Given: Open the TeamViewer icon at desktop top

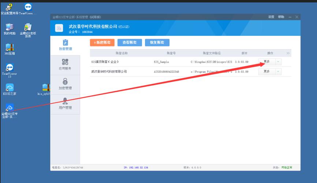Looking at the screenshot, I should [x=28, y=9].
